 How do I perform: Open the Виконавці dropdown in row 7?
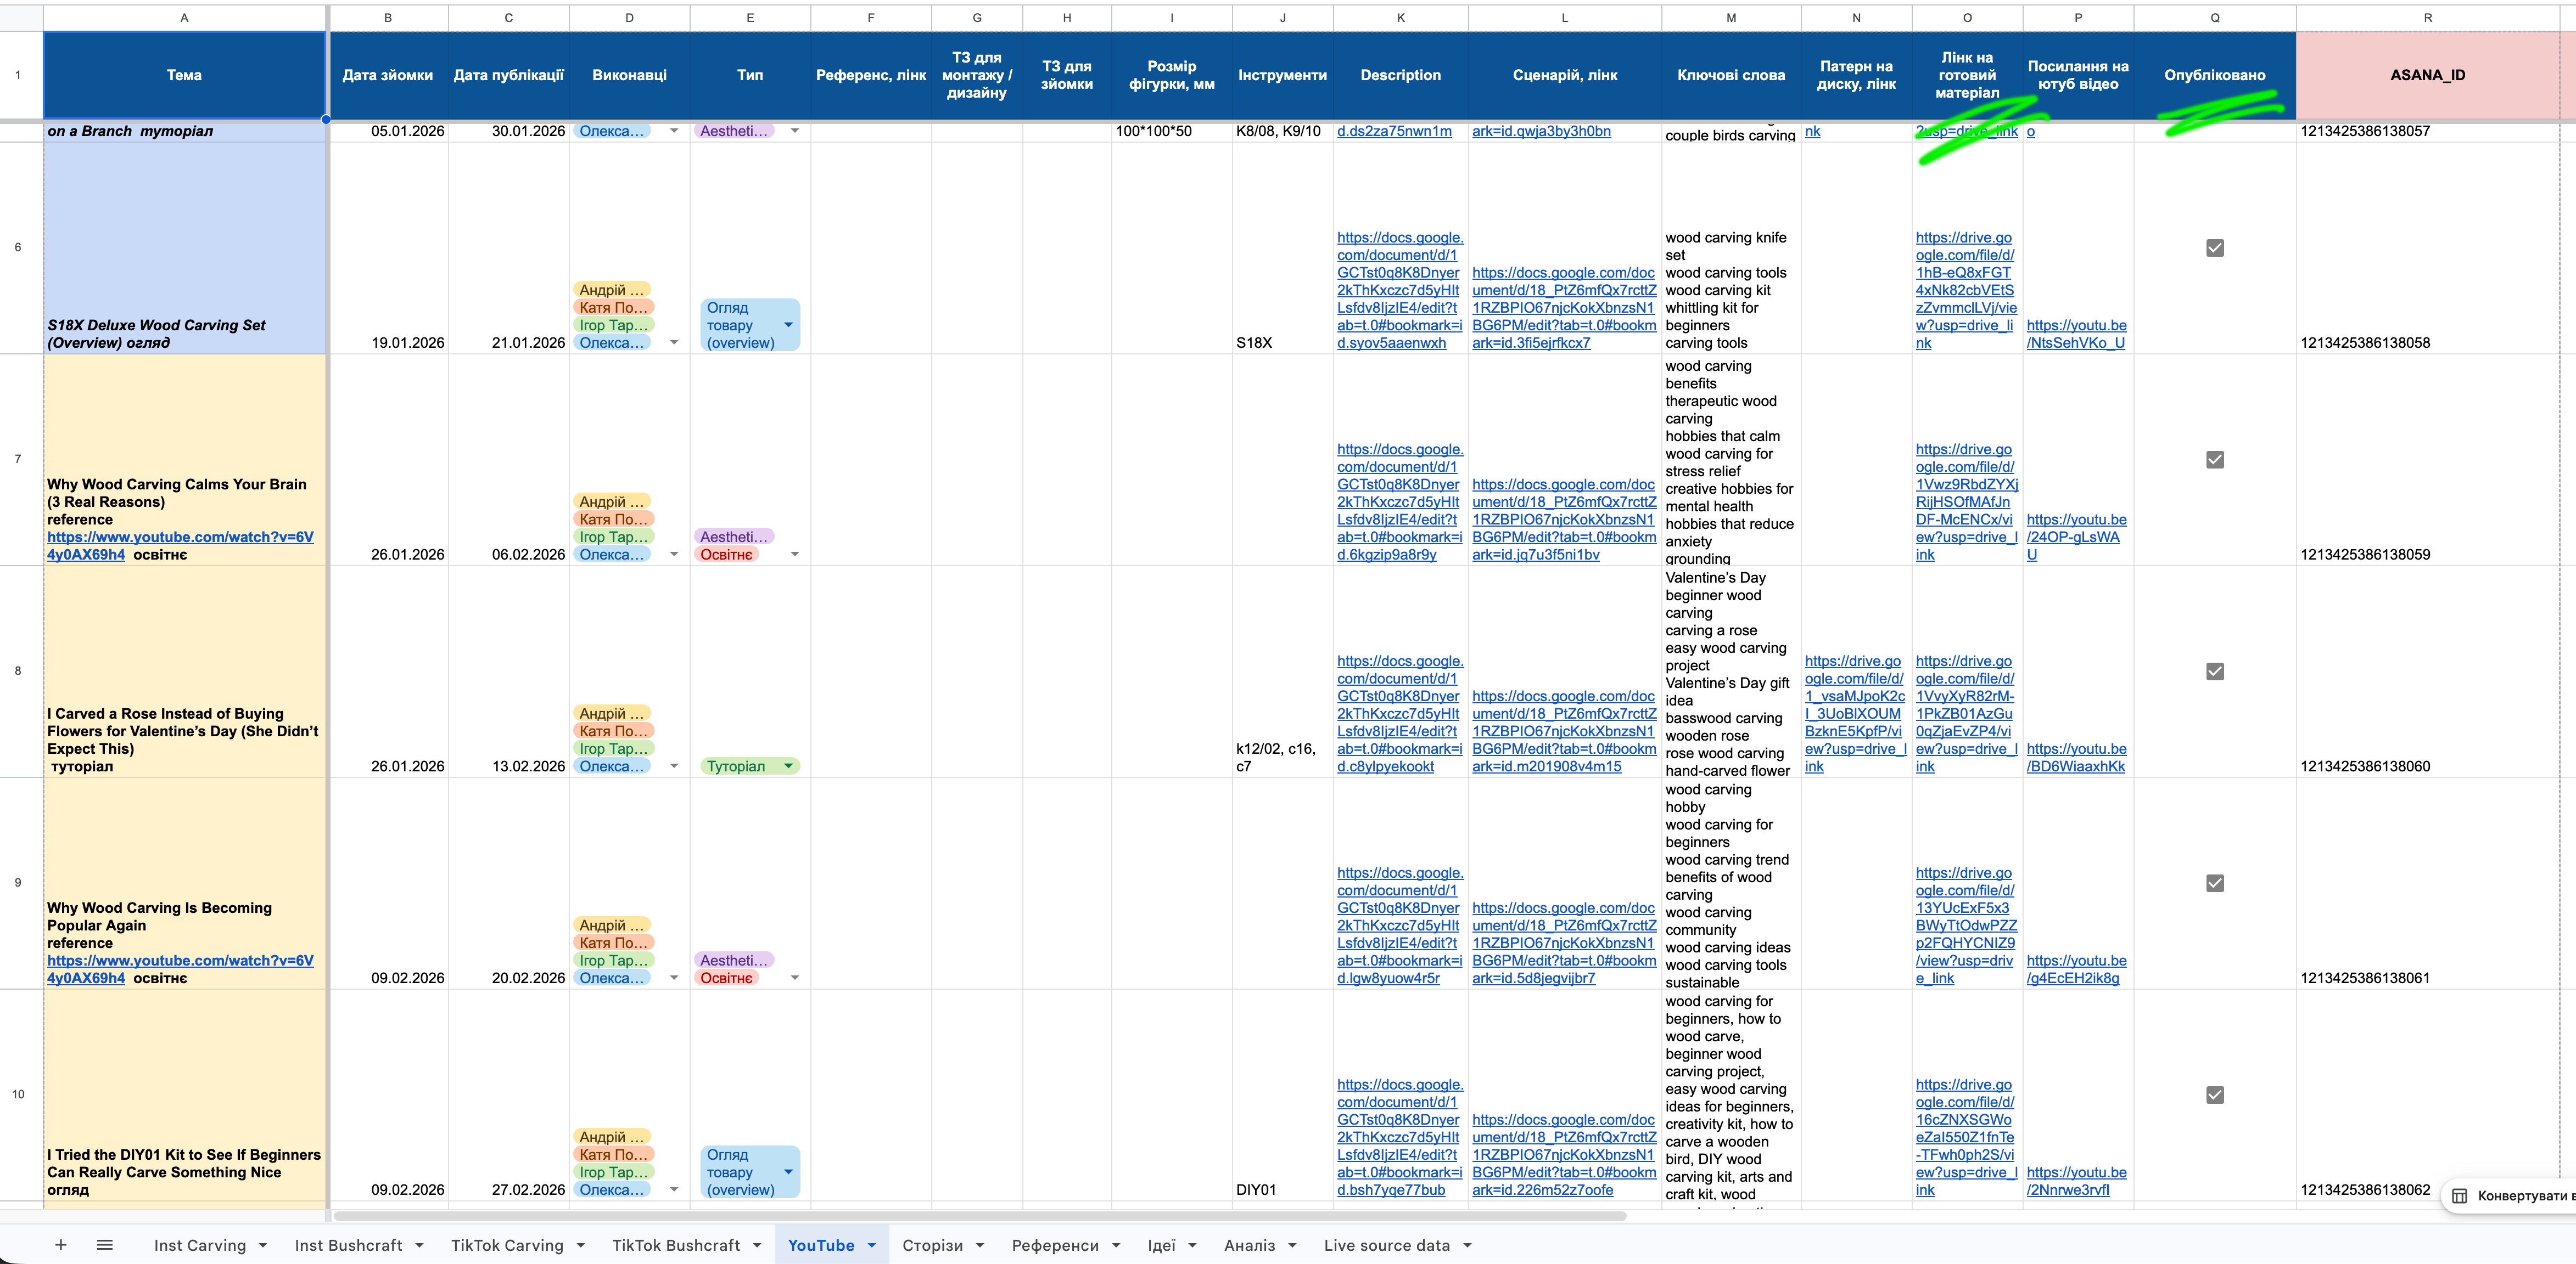click(674, 554)
